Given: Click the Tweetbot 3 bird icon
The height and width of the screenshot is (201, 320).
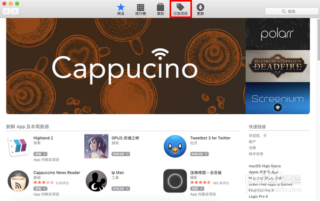Looking at the screenshot, I should coord(175,146).
